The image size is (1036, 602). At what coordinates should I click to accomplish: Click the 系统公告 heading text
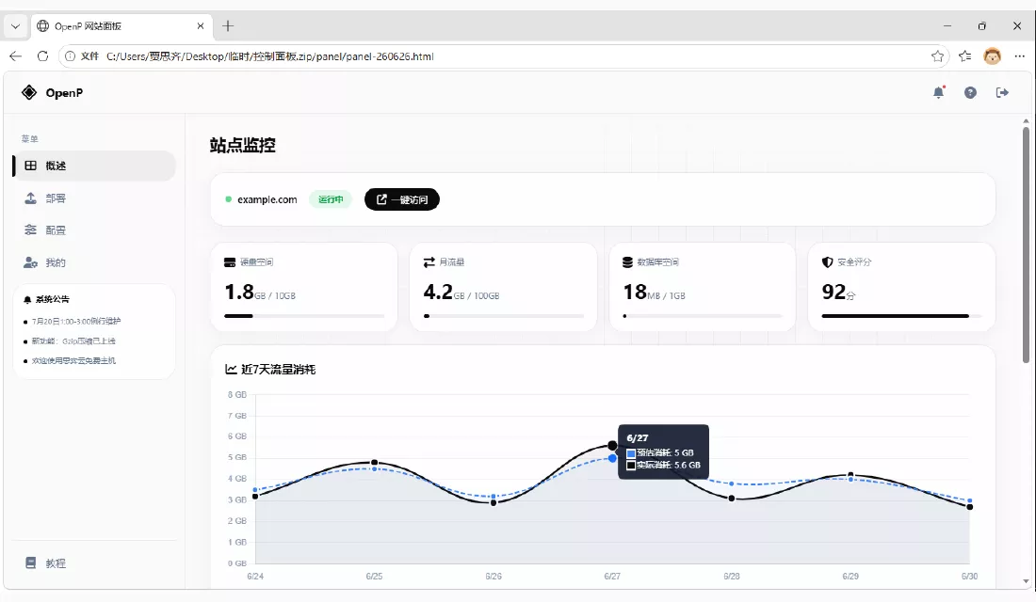(x=52, y=300)
